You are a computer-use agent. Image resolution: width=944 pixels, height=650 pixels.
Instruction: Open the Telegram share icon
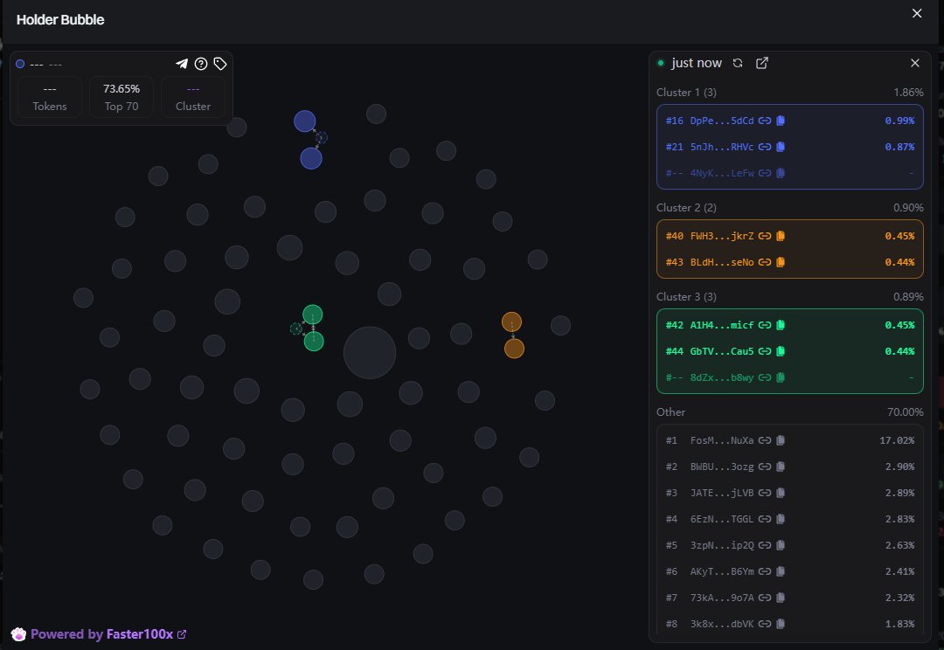coord(182,64)
